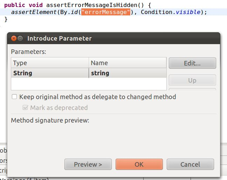Select the String type cell

click(50, 73)
